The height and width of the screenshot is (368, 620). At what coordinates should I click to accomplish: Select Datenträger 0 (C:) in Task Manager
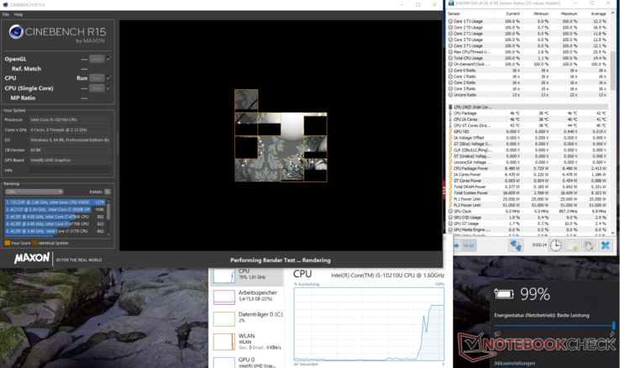pyautogui.click(x=247, y=318)
